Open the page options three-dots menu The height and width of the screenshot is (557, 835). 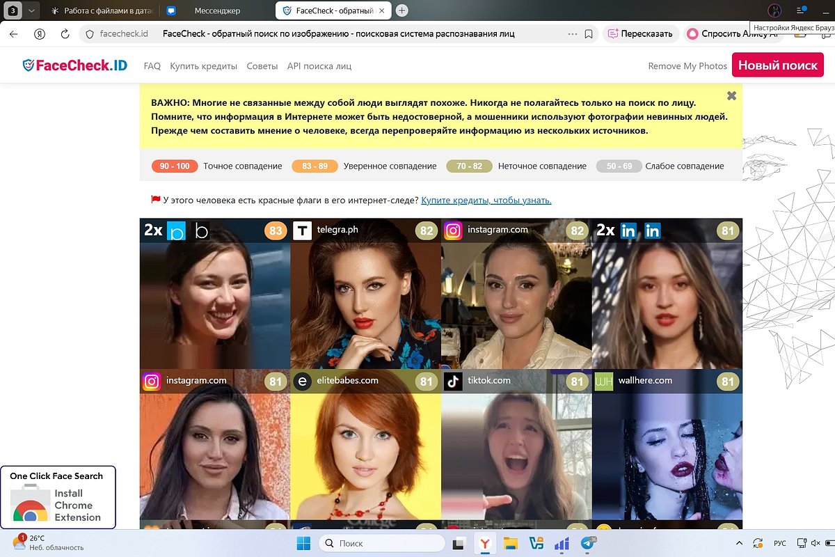pyautogui.click(x=573, y=33)
